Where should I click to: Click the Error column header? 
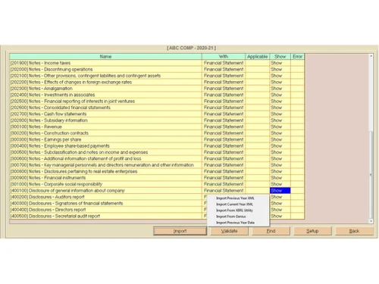coord(297,56)
